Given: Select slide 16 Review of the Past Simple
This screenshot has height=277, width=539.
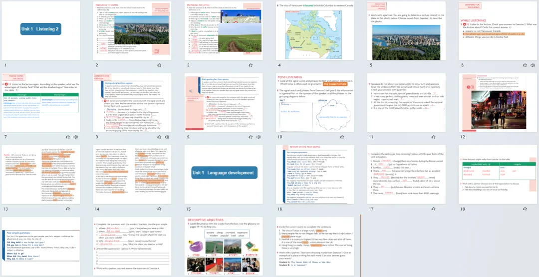Looking at the screenshot, I should tap(315, 174).
